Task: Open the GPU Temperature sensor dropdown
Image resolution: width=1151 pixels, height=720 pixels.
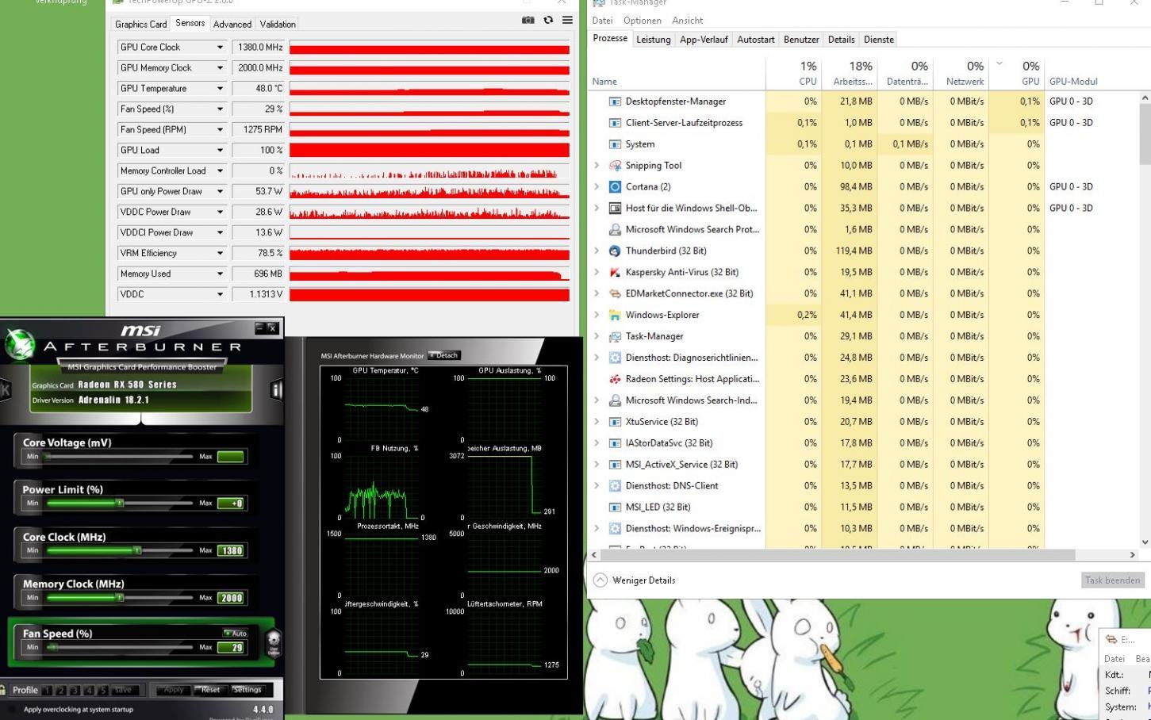Action: (220, 89)
